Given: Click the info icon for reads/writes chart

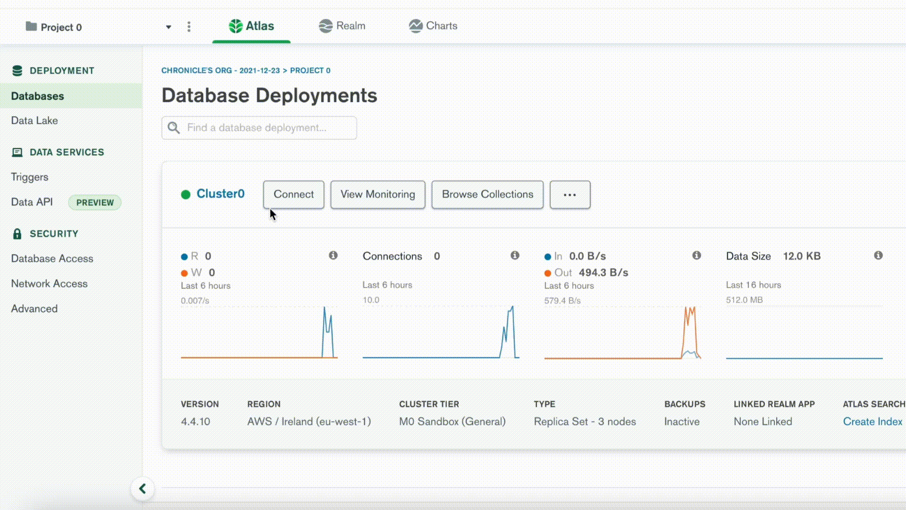Looking at the screenshot, I should click(x=333, y=255).
